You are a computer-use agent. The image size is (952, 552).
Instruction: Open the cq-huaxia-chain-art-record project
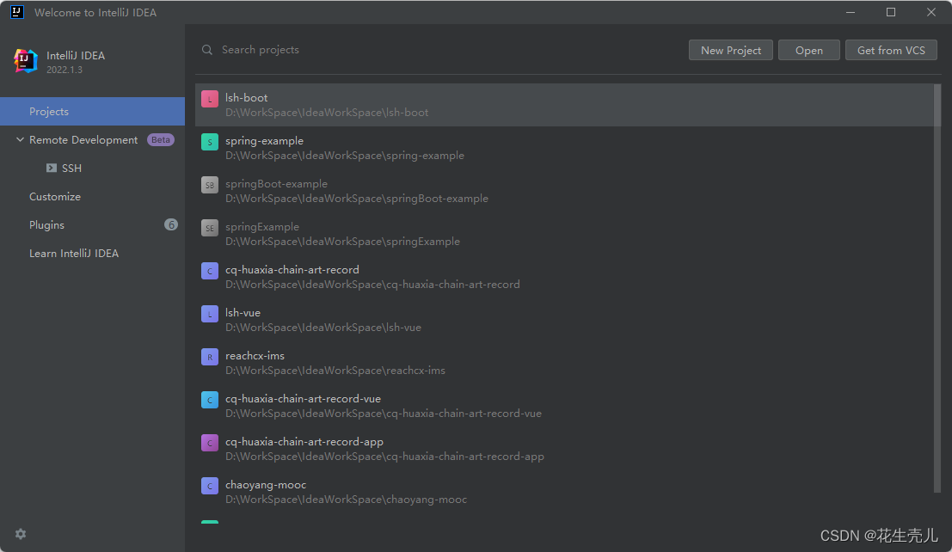click(x=564, y=277)
